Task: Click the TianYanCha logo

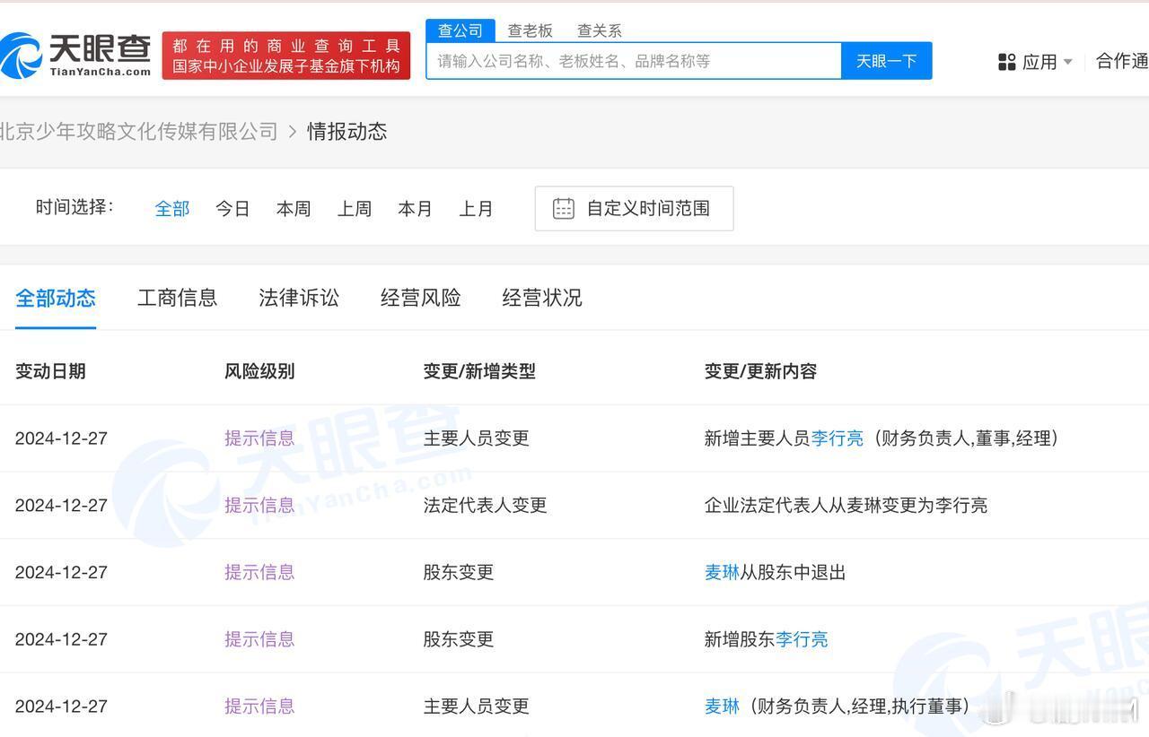Action: (x=75, y=56)
